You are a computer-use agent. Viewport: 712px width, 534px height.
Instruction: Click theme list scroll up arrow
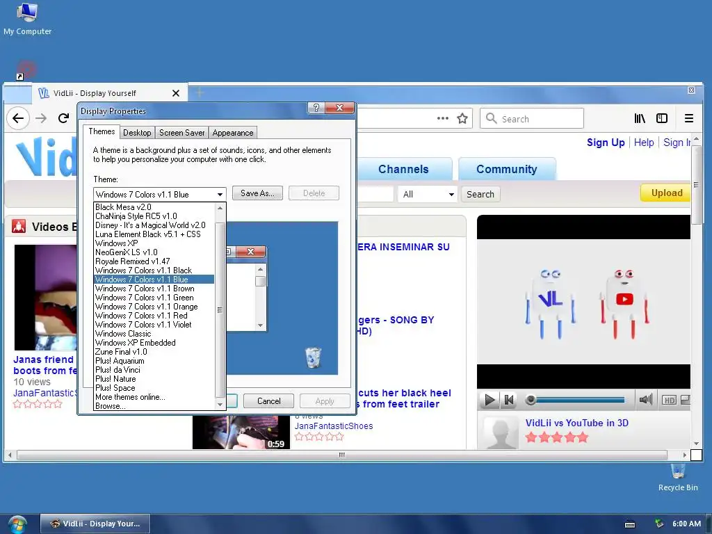pyautogui.click(x=220, y=208)
